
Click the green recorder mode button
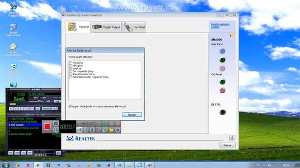(105, 124)
